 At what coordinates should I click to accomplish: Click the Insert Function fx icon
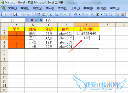(41, 20)
